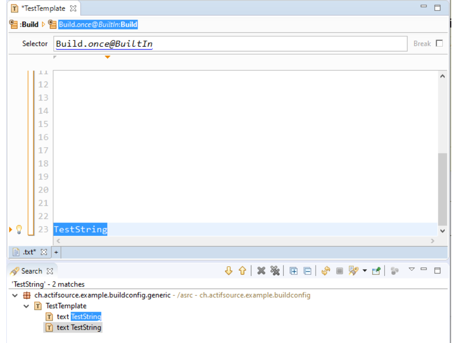Pin the Search view
Image resolution: width=457 pixels, height=343 pixels.
click(376, 271)
